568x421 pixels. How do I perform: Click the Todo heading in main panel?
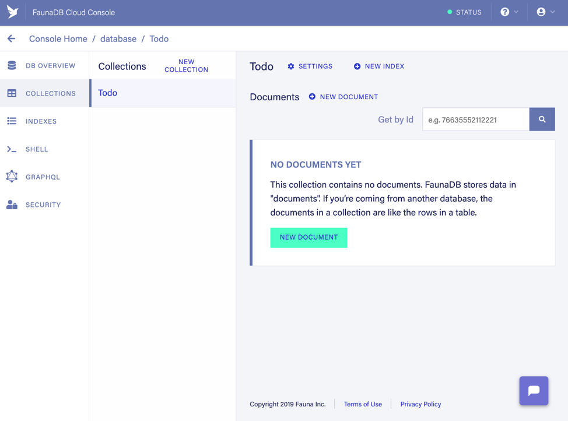pyautogui.click(x=261, y=66)
